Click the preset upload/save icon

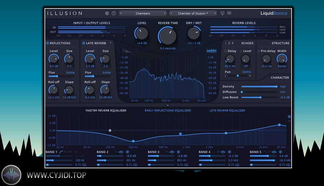229,13
